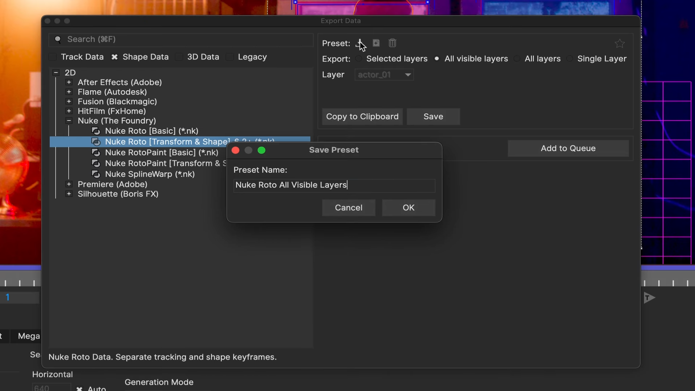Open the Layer dropdown showing actor_01
The image size is (695, 391).
click(x=384, y=75)
